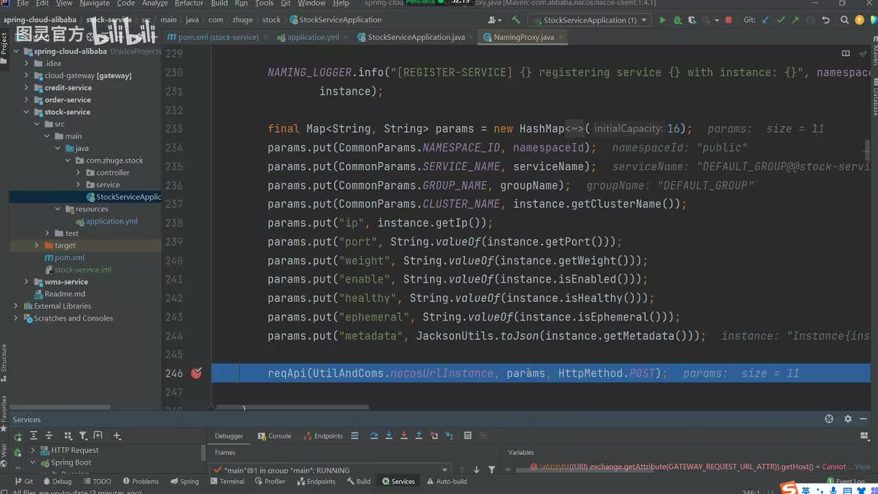Add a new service with the plus icon
This screenshot has width=878, height=494.
pos(117,436)
